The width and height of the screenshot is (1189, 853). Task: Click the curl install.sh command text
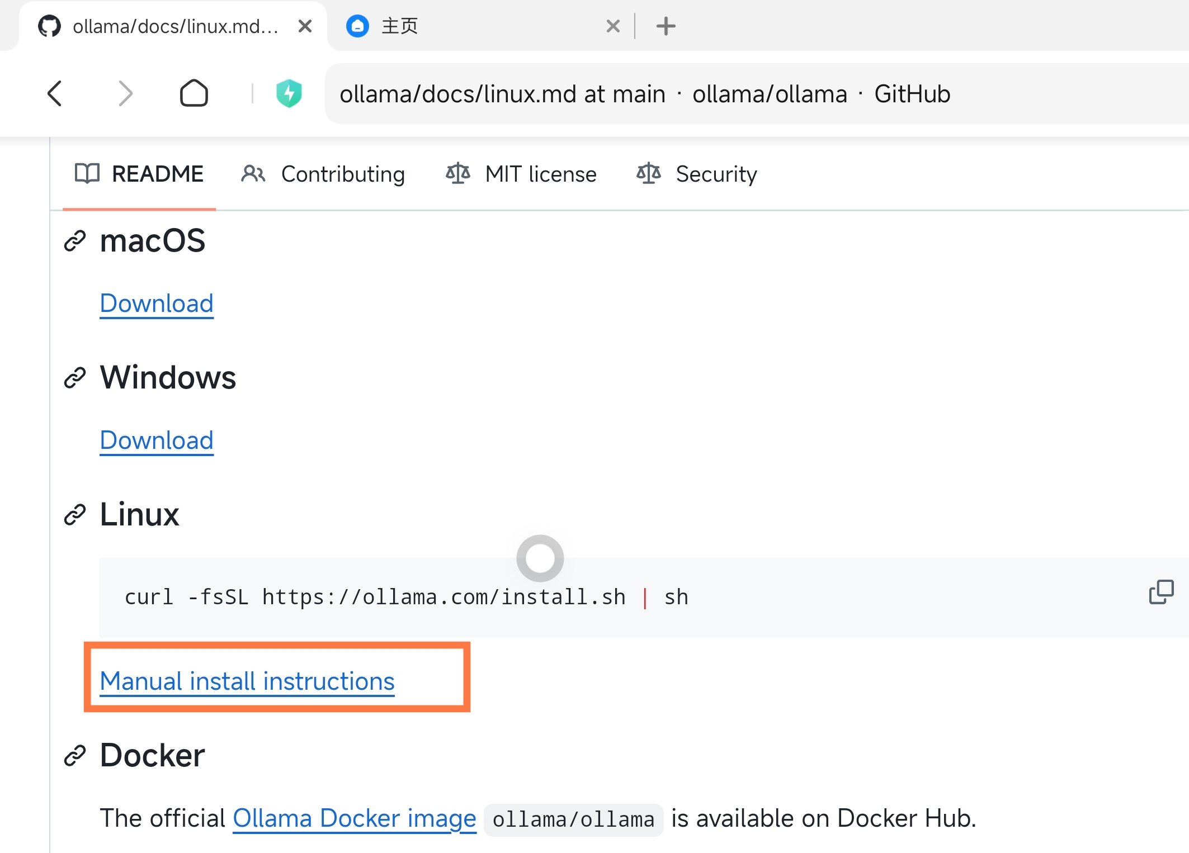[406, 597]
